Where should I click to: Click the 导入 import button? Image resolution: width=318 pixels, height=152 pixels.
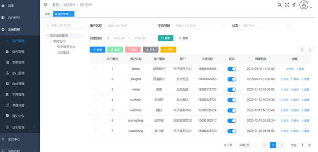(x=151, y=49)
